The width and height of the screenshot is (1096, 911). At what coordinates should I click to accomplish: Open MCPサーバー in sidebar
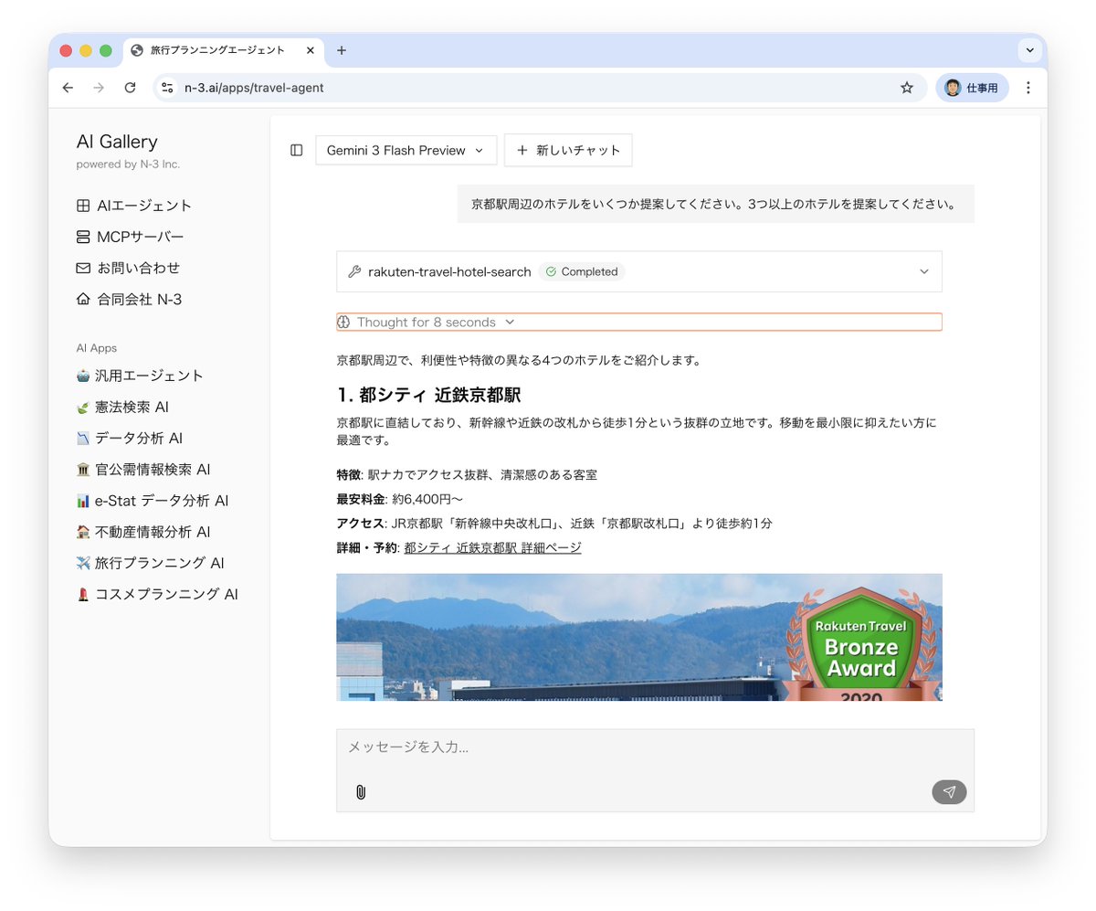pyautogui.click(x=130, y=237)
